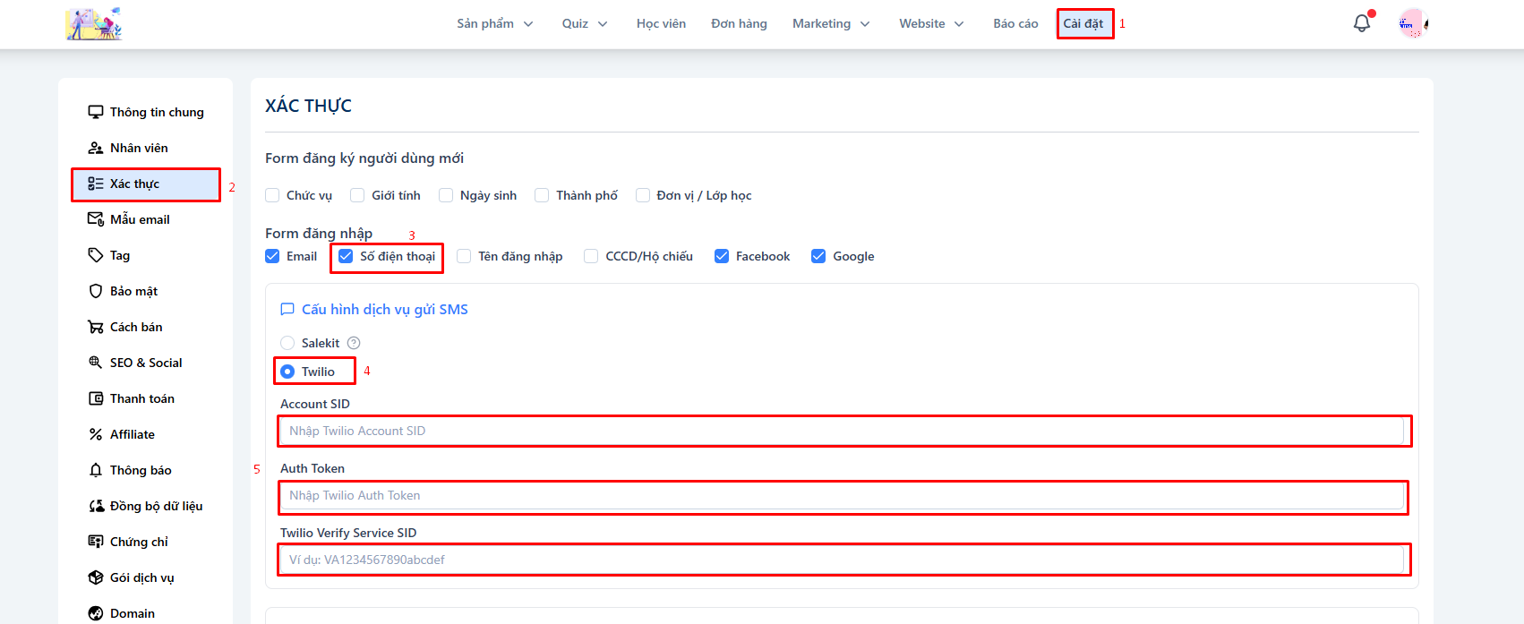This screenshot has height=624, width=1524.
Task: Click the Chứng chỉ certificate icon
Action: [96, 542]
